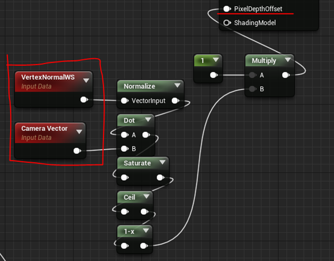Click Saturate node output pin
This screenshot has width=334, height=261.
160,178
